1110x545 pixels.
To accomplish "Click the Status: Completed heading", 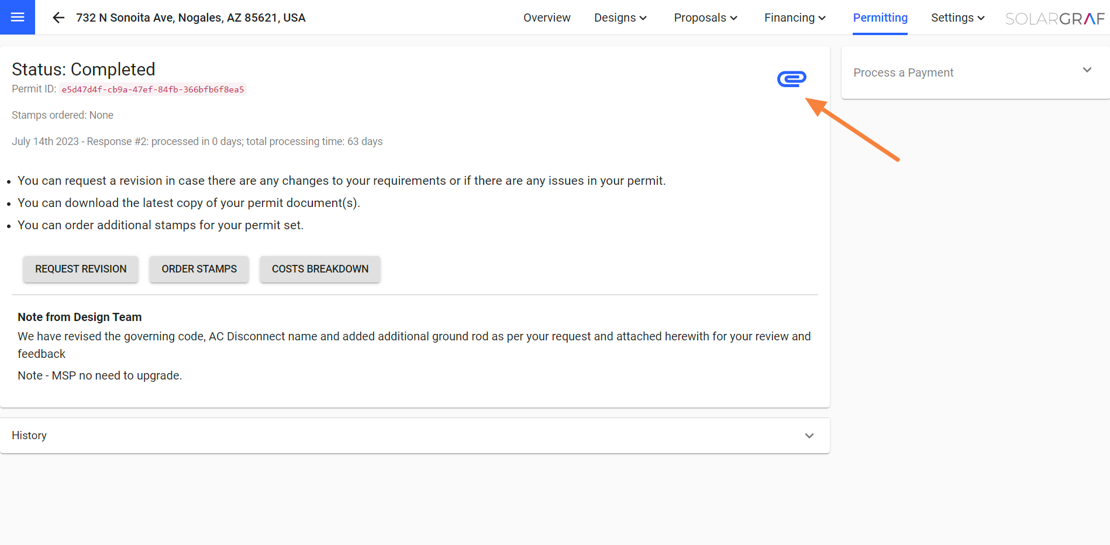I will (84, 69).
